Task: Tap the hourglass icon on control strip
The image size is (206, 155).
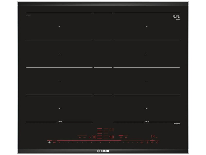Action: click(x=147, y=142)
